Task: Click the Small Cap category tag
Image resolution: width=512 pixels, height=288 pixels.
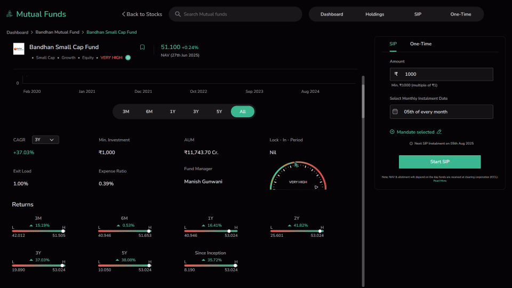Action: pos(45,58)
